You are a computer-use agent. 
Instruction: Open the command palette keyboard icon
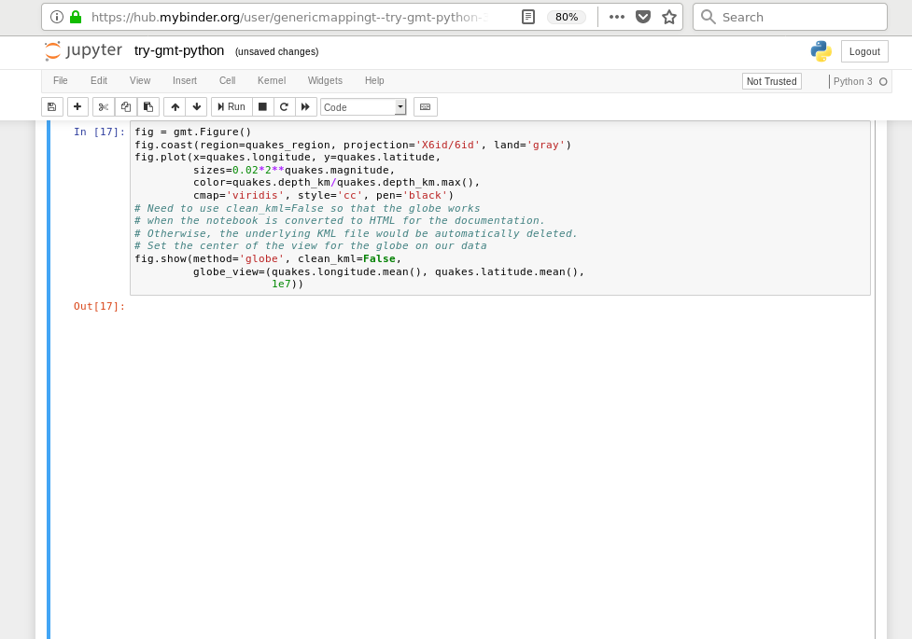(425, 106)
